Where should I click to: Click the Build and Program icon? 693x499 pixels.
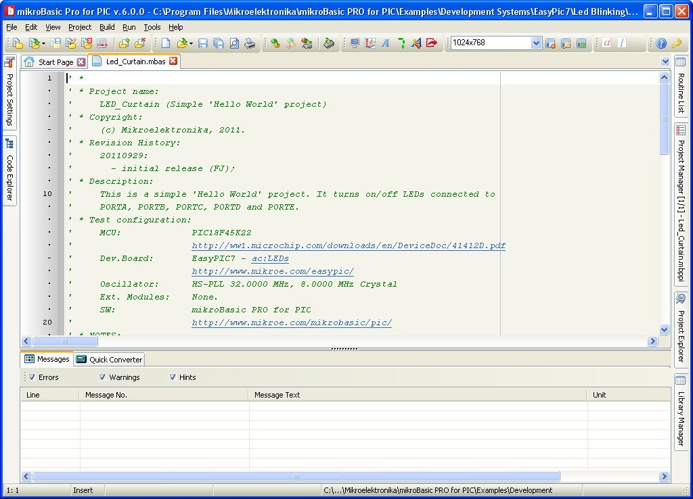click(x=307, y=43)
